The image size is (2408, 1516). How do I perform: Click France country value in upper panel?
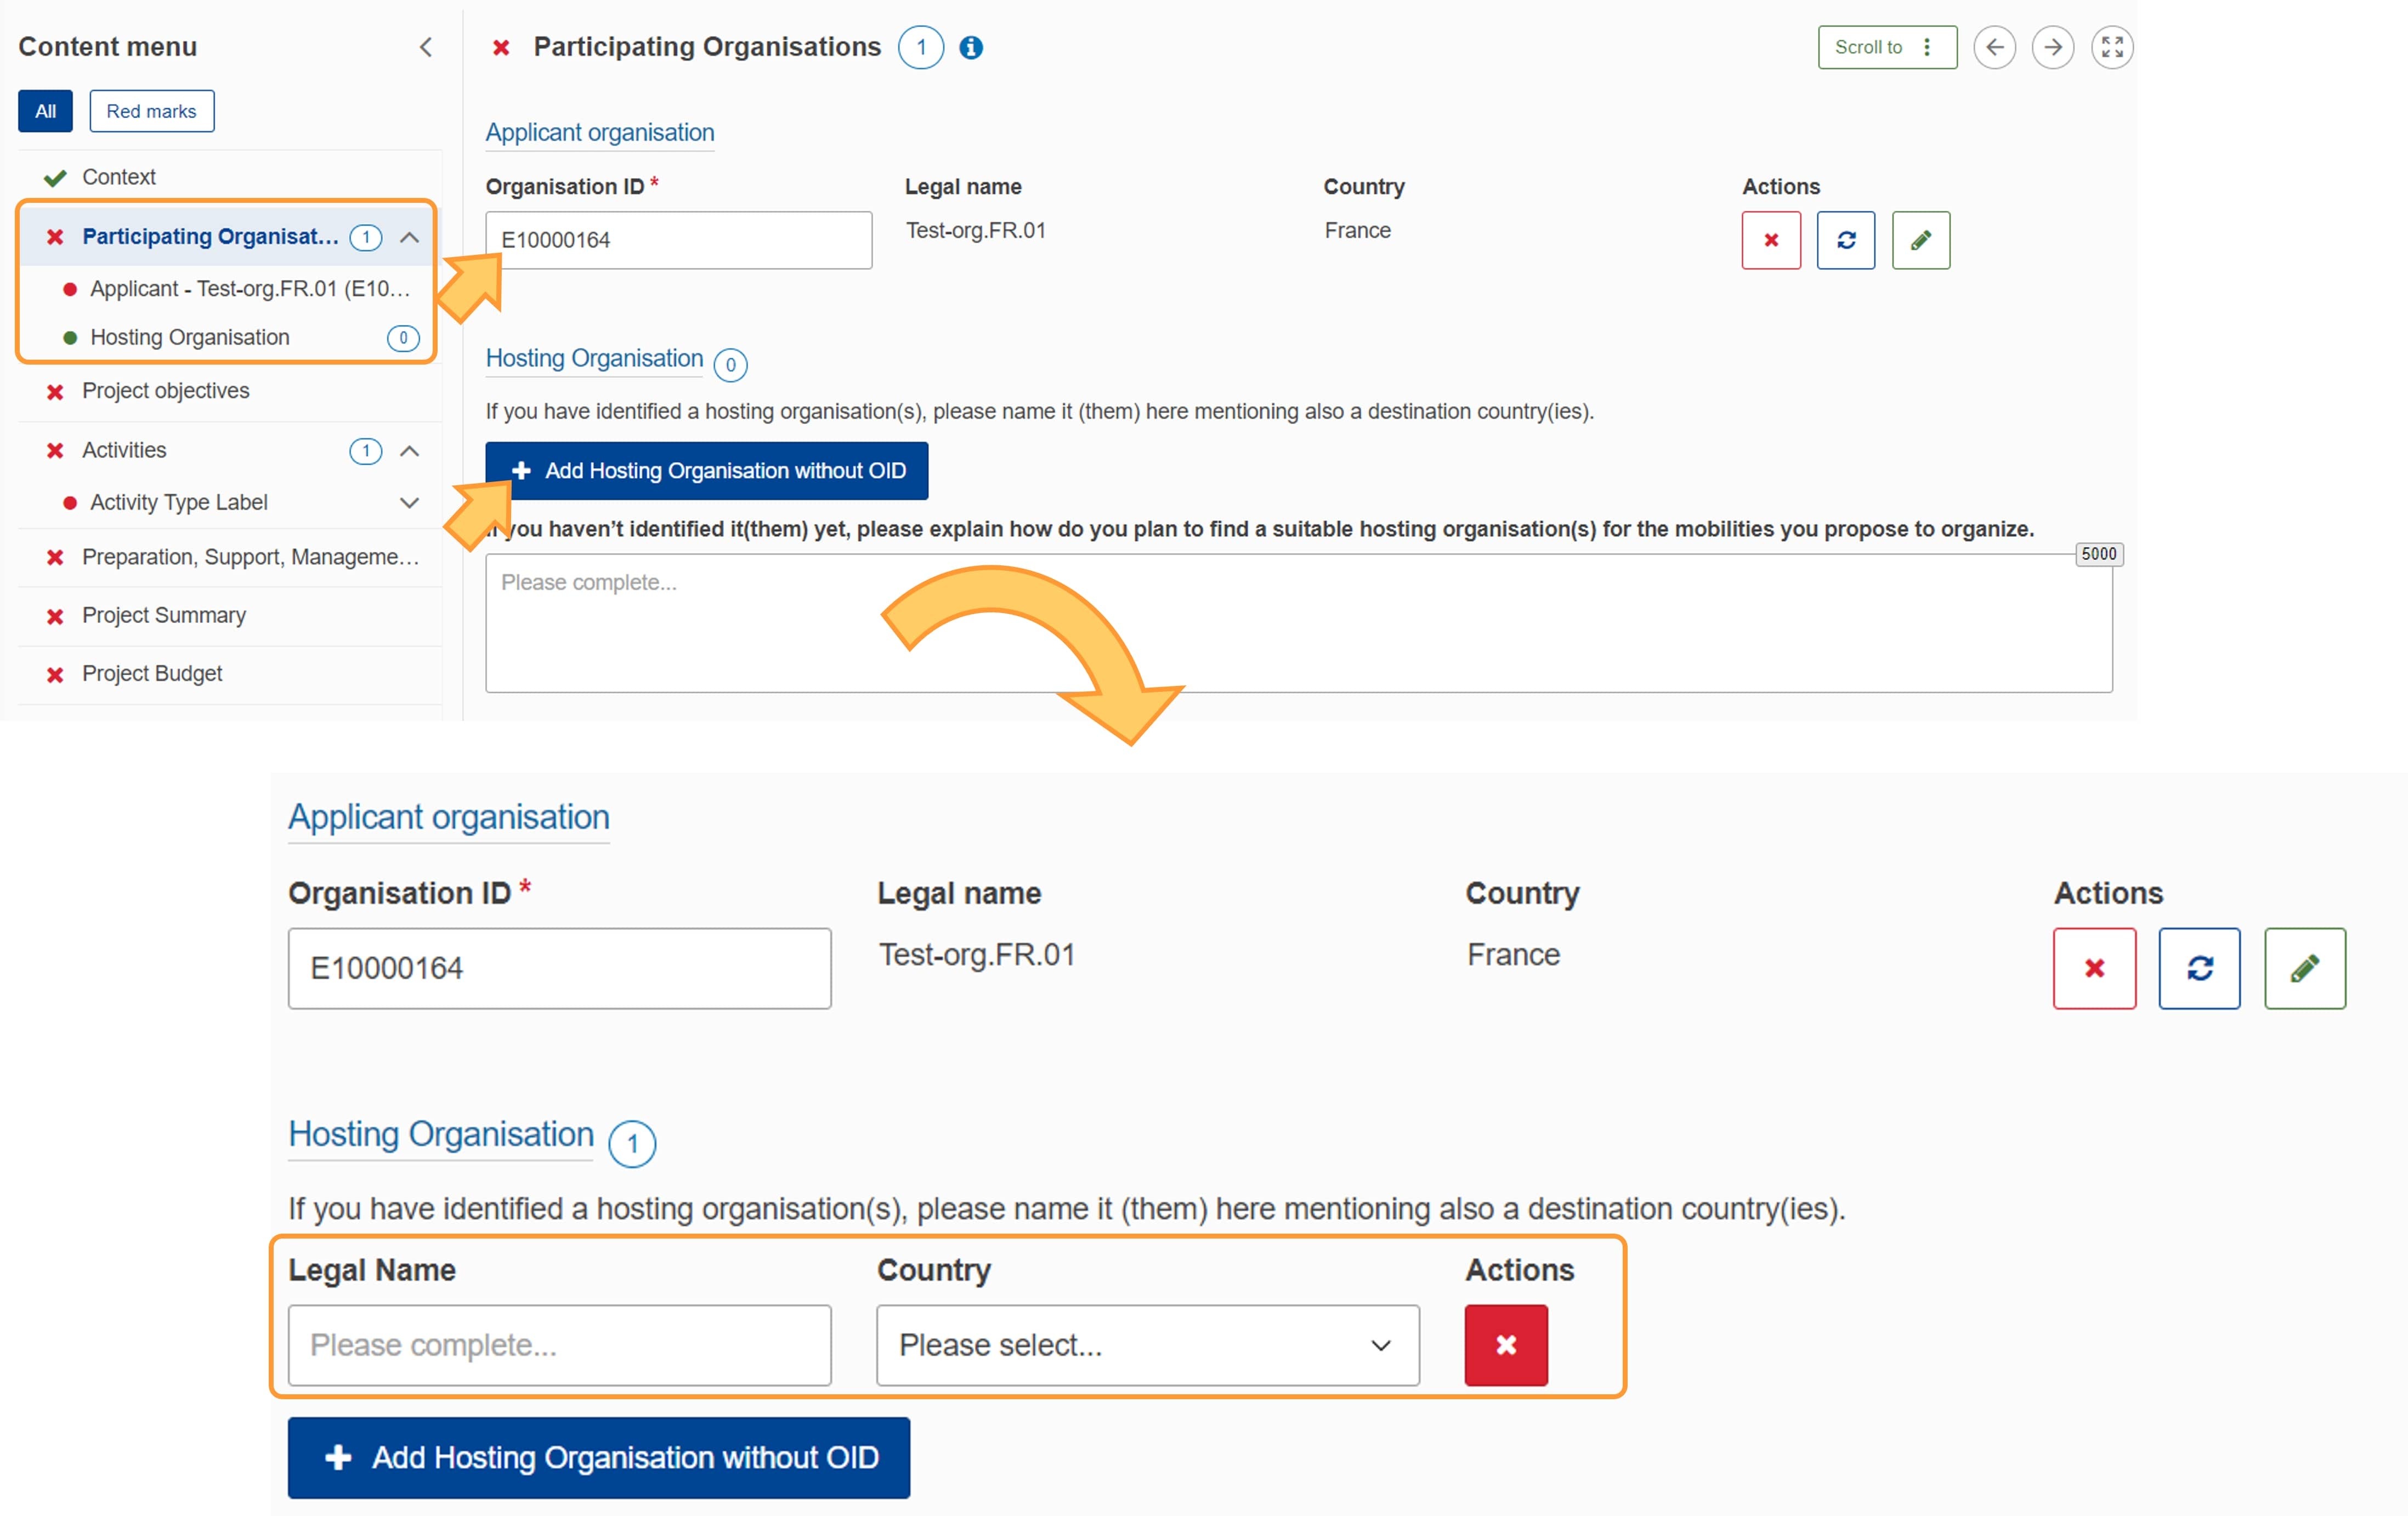[1357, 231]
